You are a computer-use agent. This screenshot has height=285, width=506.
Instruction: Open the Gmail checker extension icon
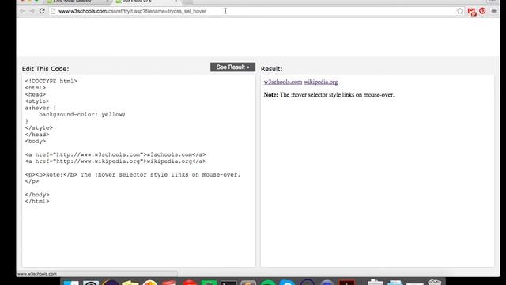(472, 12)
